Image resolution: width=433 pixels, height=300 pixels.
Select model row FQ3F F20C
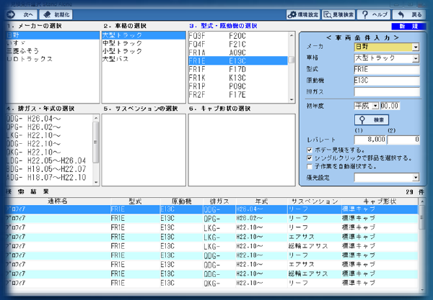(x=238, y=36)
